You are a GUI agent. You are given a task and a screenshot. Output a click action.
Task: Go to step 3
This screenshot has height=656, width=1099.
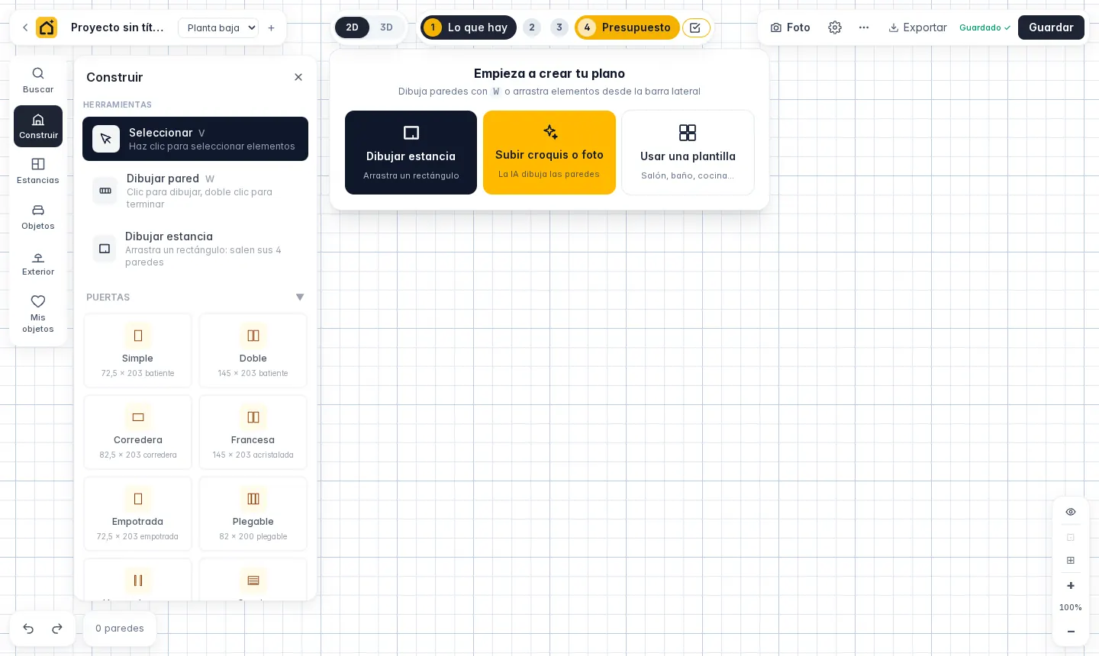(x=559, y=27)
